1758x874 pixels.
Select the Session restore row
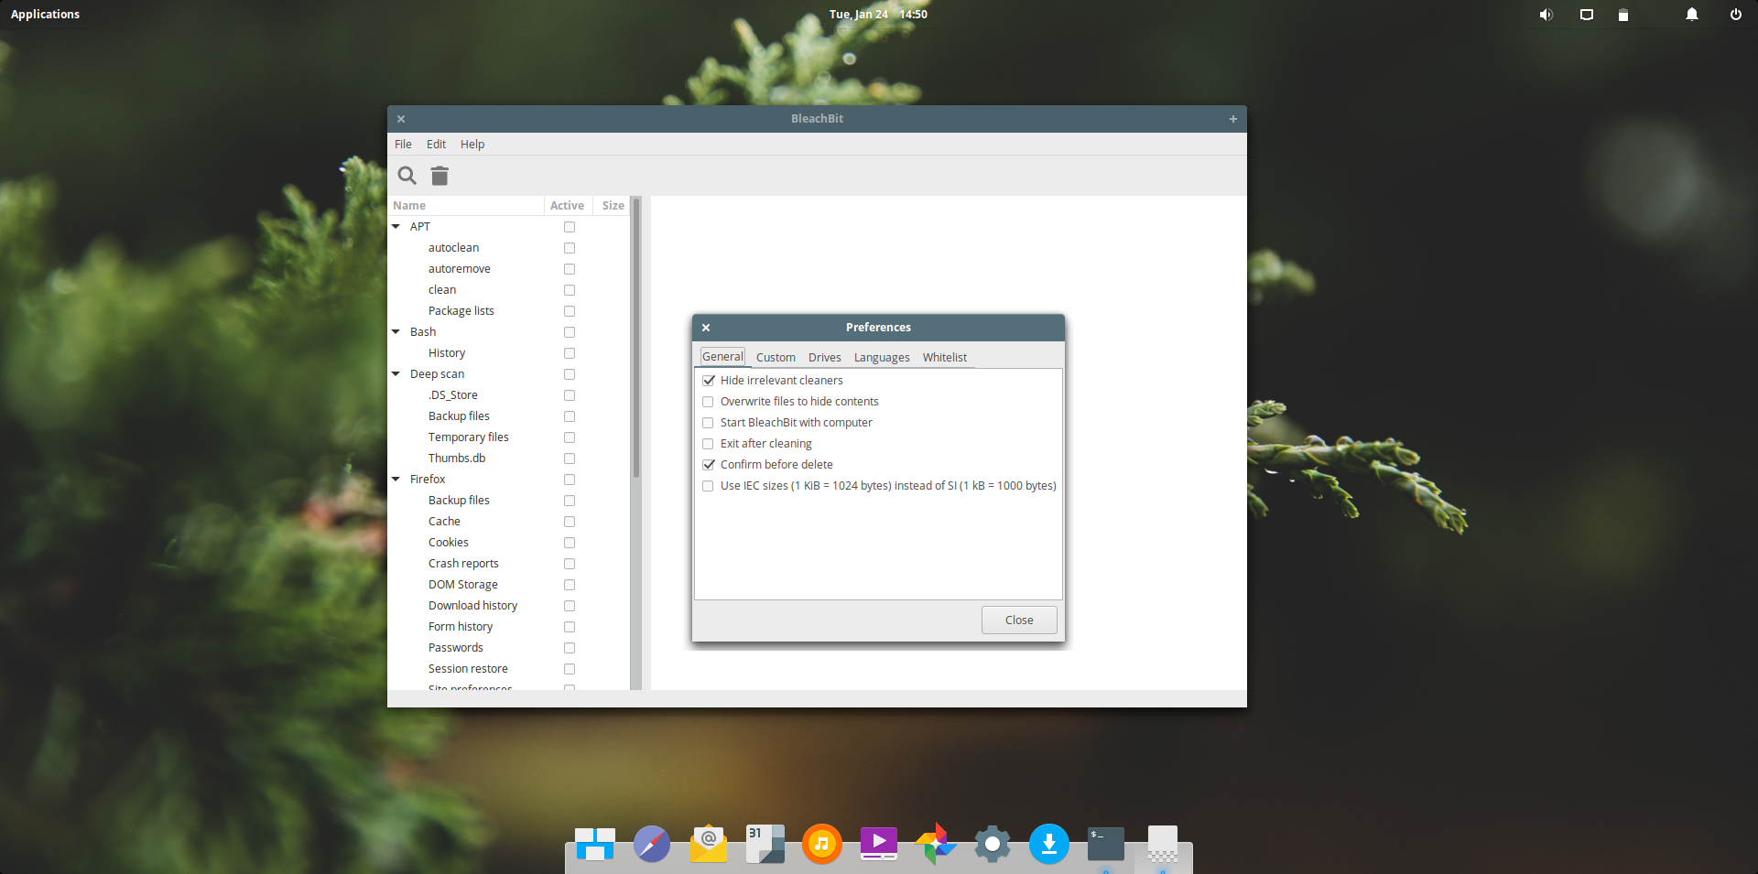[x=508, y=669]
